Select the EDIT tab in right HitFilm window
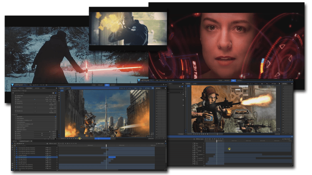Image resolution: width=312 pixels, height=175 pixels. [x=233, y=80]
